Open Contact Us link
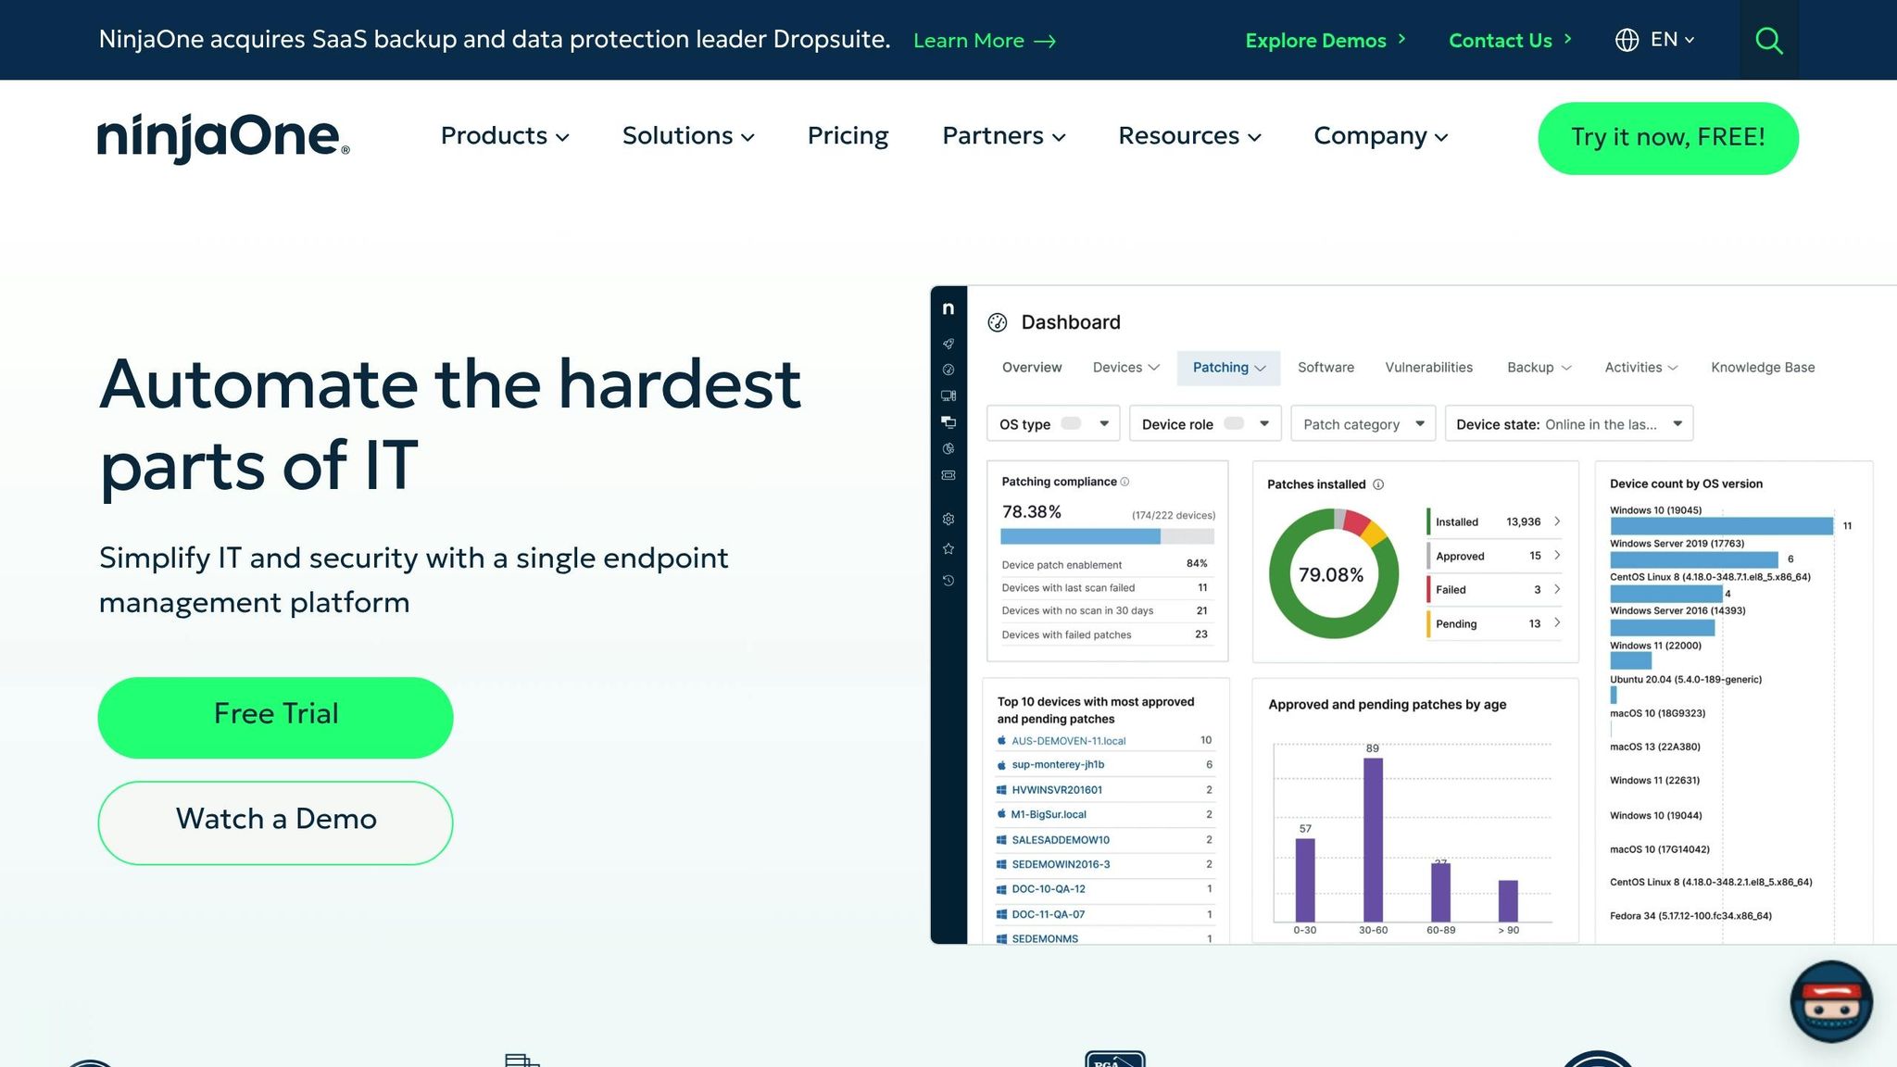 pos(1510,40)
